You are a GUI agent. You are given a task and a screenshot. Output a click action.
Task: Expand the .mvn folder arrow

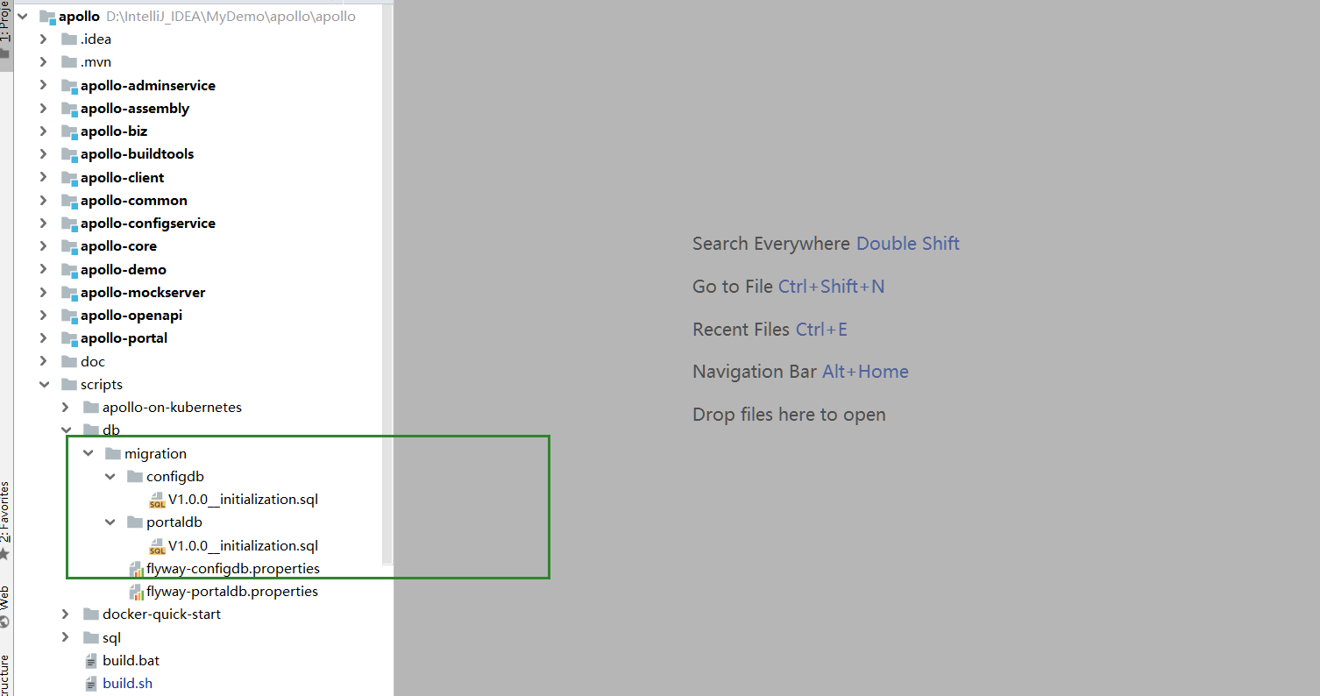click(x=43, y=62)
